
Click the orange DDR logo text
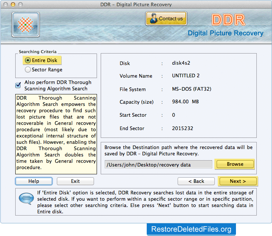(x=228, y=20)
